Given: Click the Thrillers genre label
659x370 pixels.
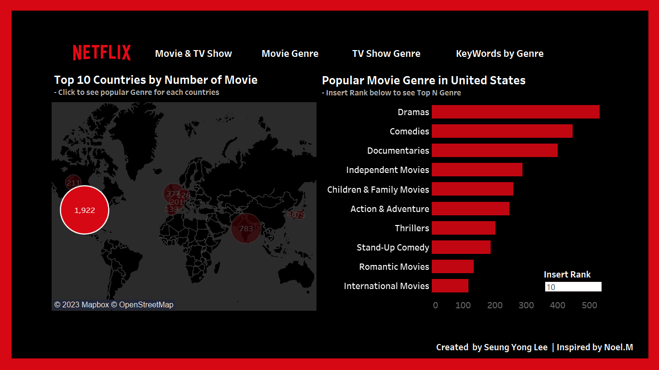Looking at the screenshot, I should 412,228.
